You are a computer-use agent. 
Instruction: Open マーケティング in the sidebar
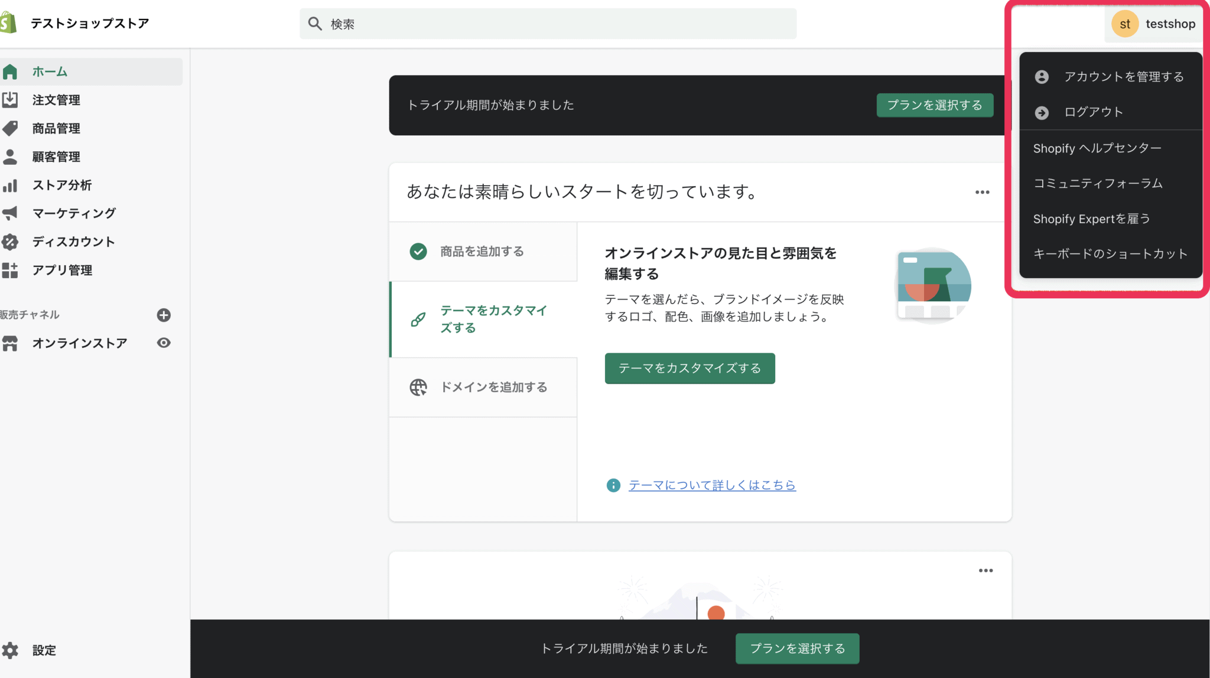(x=74, y=213)
